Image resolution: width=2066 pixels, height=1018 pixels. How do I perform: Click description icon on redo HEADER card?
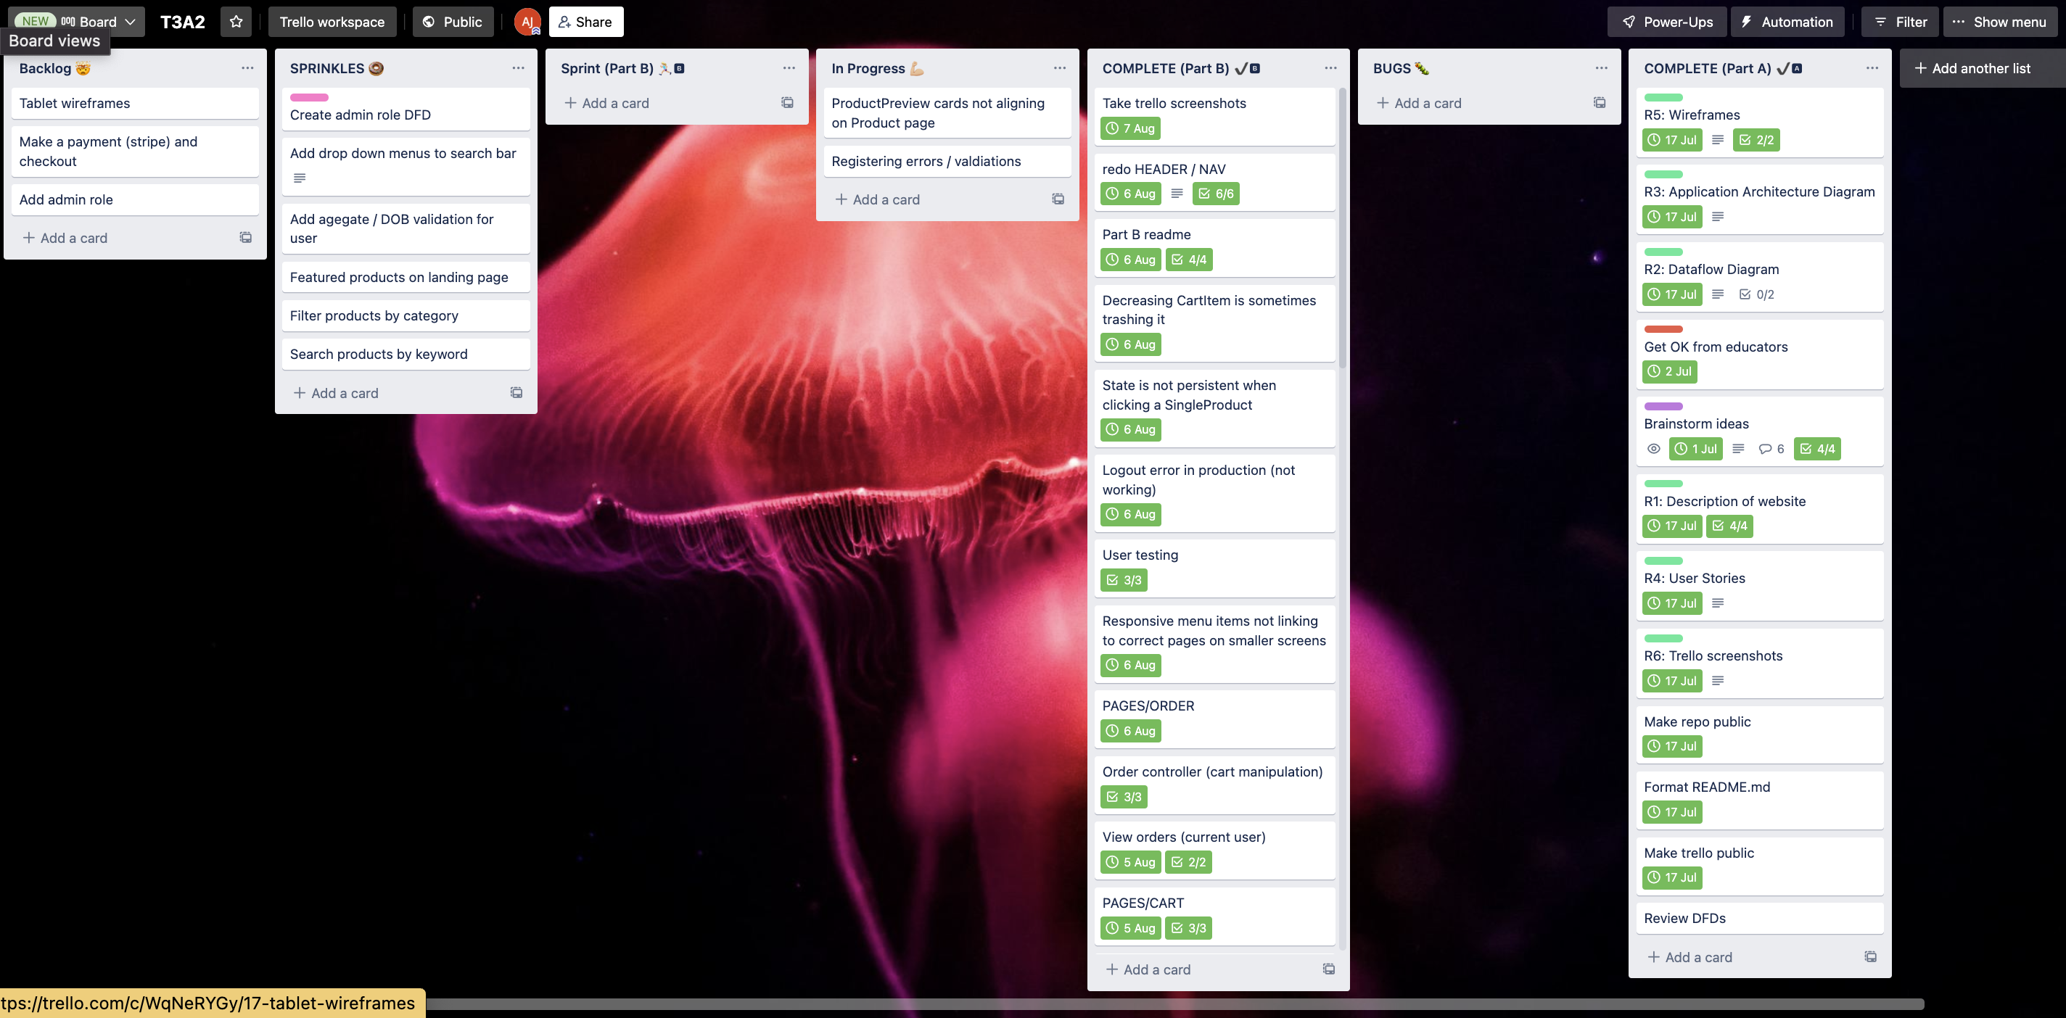point(1177,193)
